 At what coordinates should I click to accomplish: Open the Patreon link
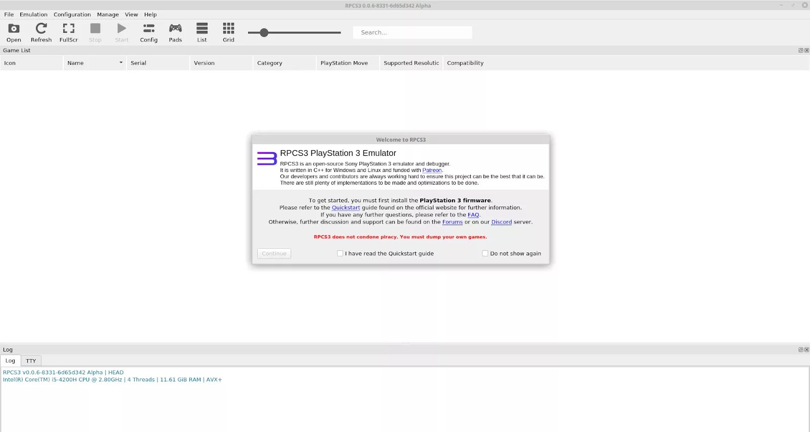(x=432, y=170)
